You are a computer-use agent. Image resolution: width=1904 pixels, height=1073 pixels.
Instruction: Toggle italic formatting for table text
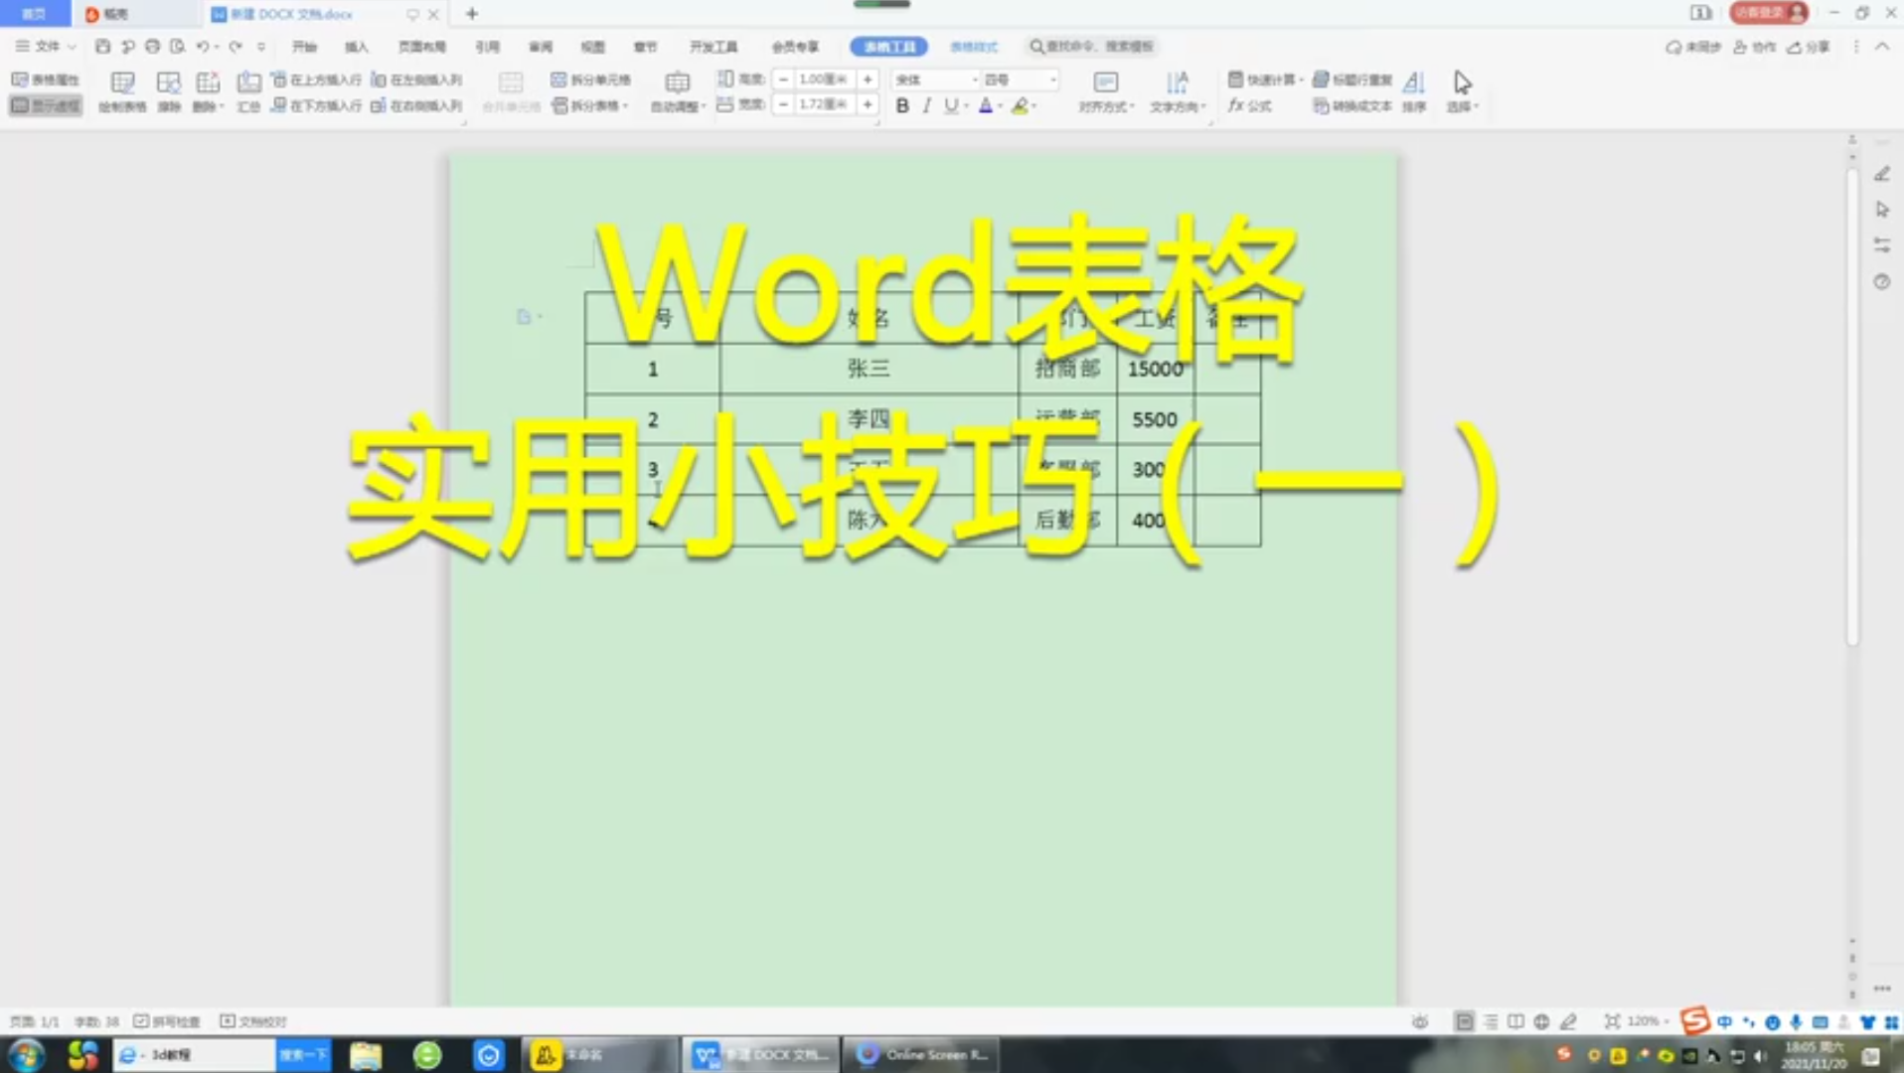pos(927,106)
